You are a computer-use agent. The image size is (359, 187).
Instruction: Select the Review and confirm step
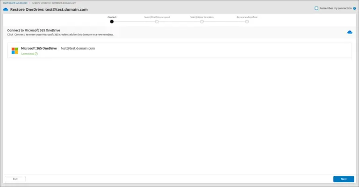coord(247,22)
